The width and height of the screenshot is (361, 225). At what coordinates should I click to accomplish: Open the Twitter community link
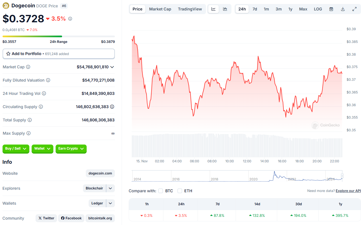click(x=46, y=218)
